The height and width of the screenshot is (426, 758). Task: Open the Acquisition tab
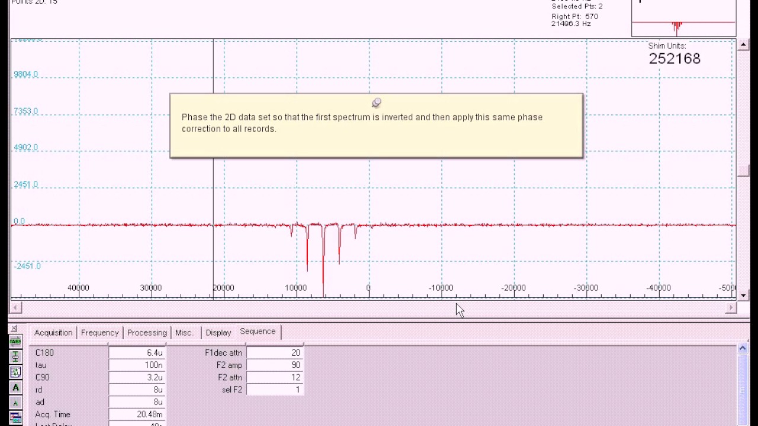(x=53, y=333)
